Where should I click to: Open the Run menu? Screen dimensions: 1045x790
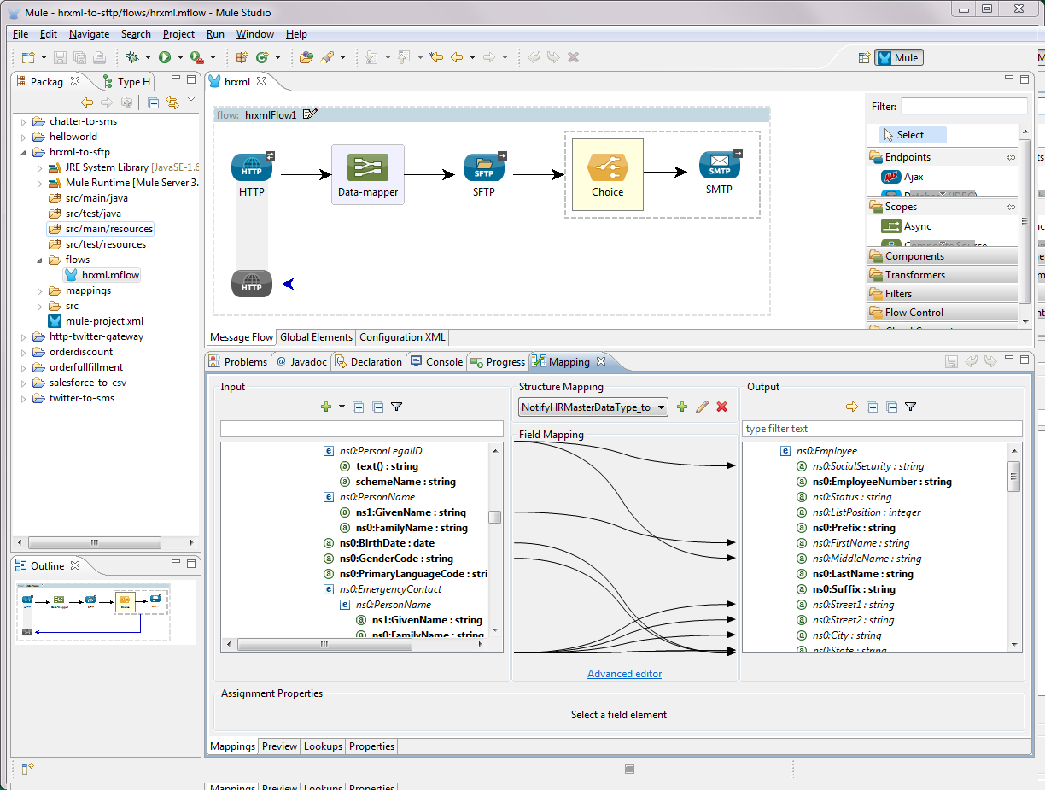click(215, 34)
